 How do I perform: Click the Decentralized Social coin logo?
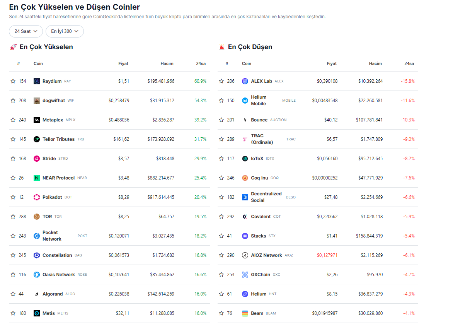[x=245, y=197]
